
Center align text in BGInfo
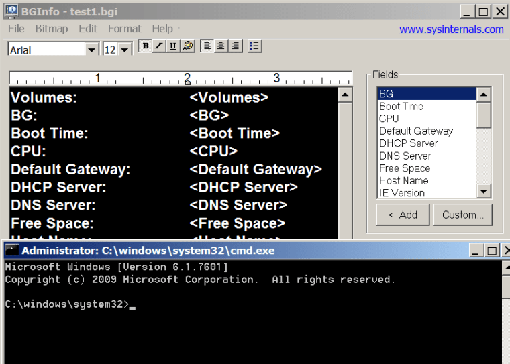(x=221, y=46)
